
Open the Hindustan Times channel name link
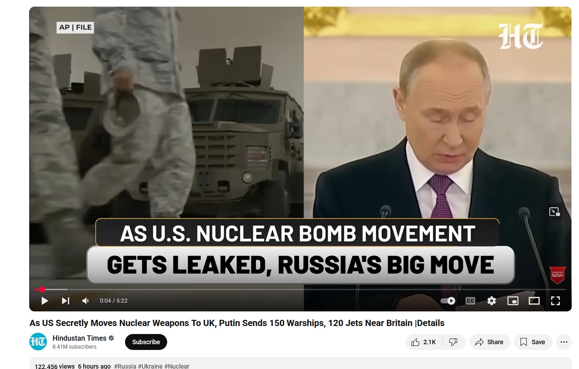pyautogui.click(x=79, y=338)
